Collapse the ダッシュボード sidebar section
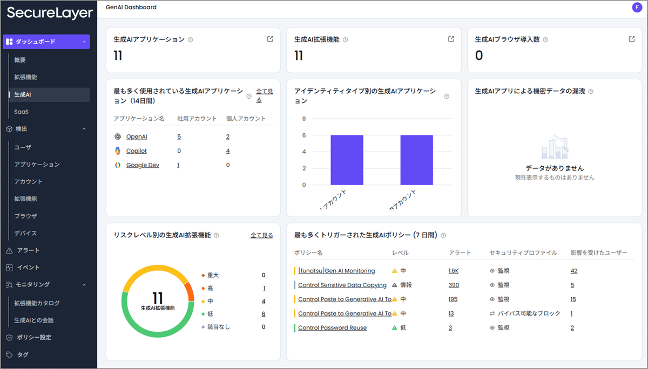 [x=84, y=42]
